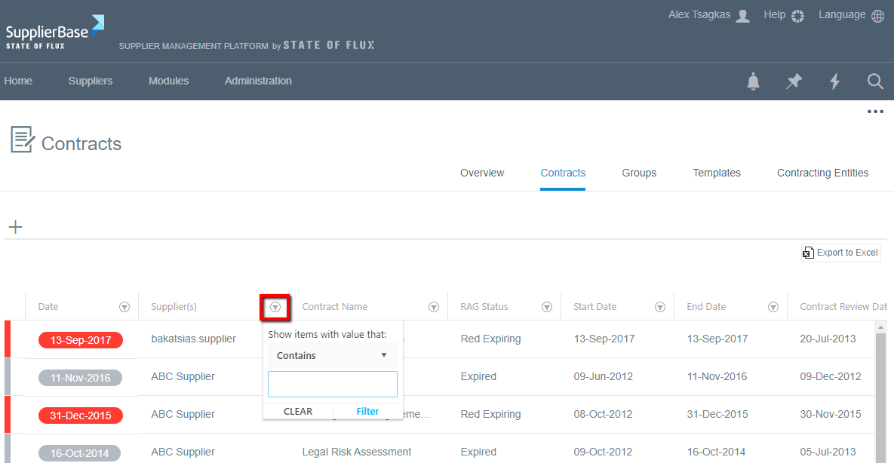Click the lightning bolt quick actions icon
Viewport: 894px width, 463px height.
[x=834, y=81]
